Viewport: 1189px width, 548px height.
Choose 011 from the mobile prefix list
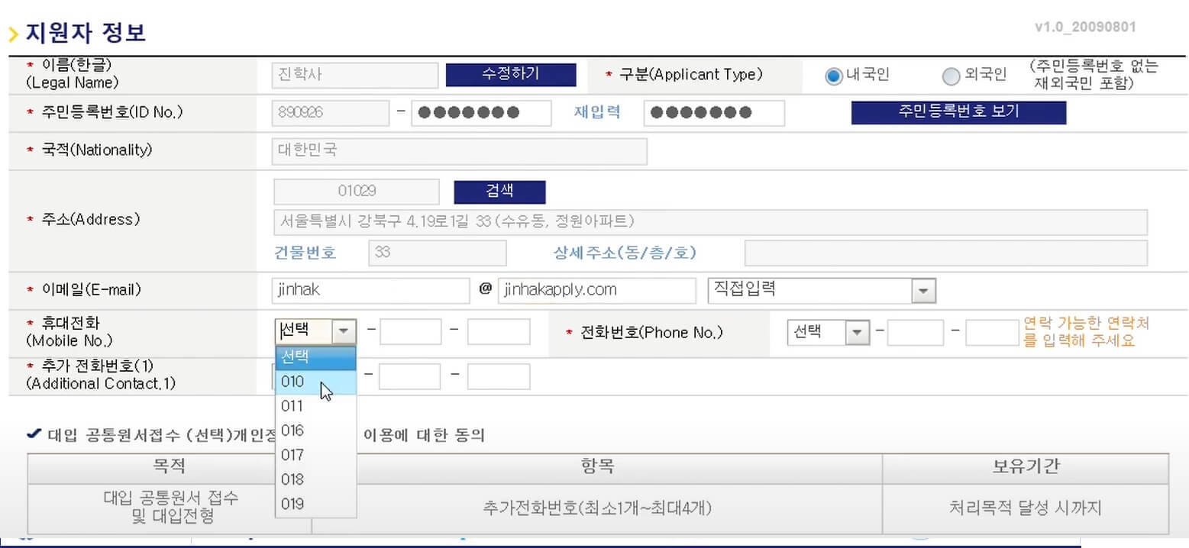tap(292, 406)
